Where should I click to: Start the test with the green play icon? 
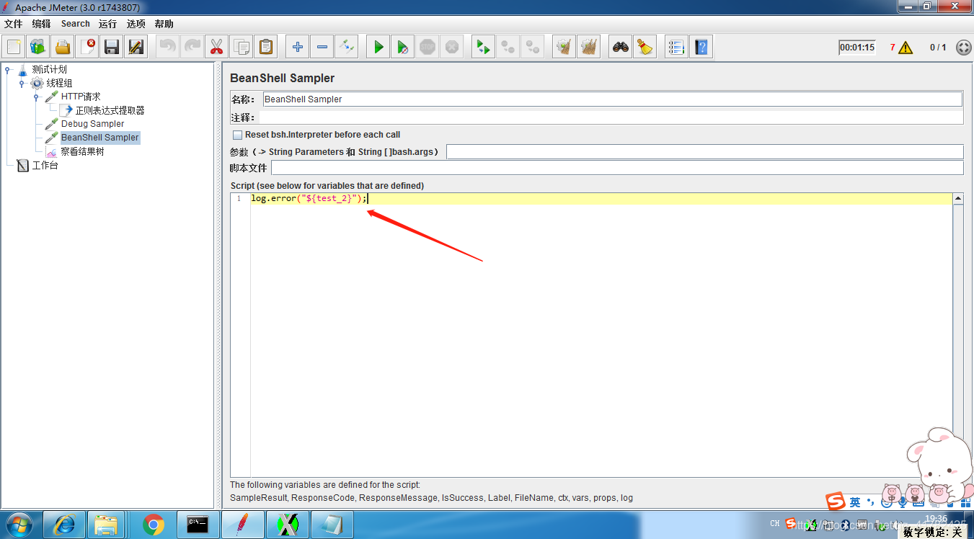(378, 48)
